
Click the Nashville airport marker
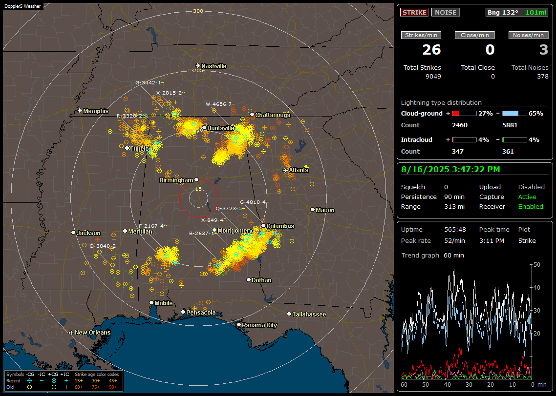[x=198, y=66]
